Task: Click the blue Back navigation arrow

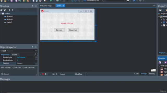Action: click(134, 1)
